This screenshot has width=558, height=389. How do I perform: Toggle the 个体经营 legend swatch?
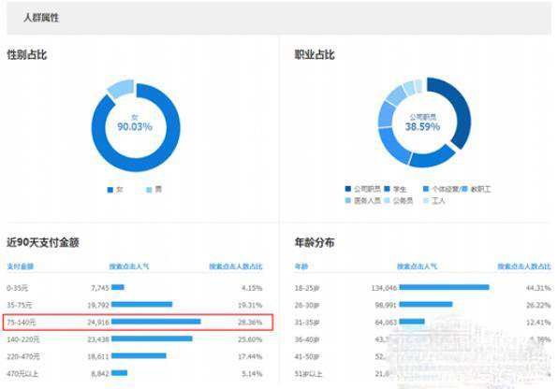426,189
